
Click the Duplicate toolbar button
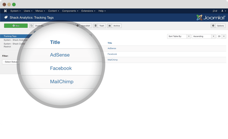point(37,26)
